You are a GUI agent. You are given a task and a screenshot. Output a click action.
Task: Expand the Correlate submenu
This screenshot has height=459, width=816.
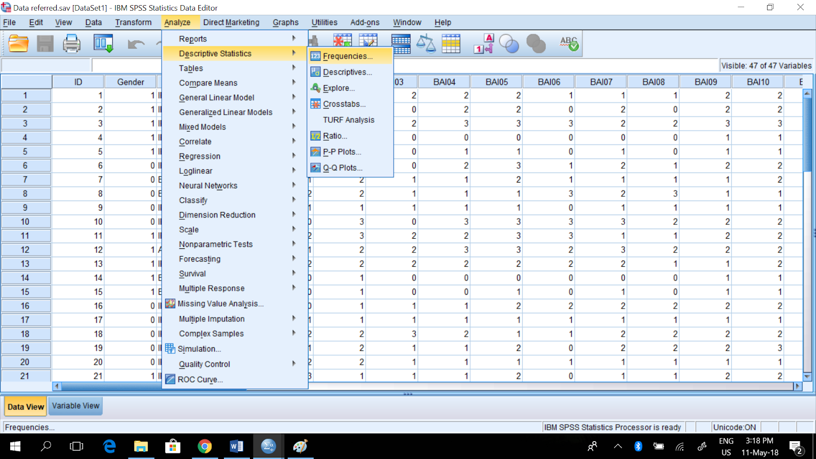click(235, 142)
